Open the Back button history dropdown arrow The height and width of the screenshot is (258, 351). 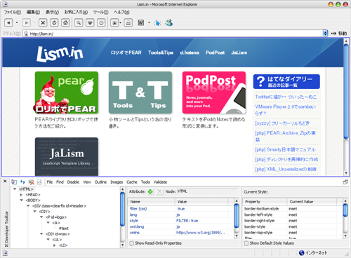(17, 22)
